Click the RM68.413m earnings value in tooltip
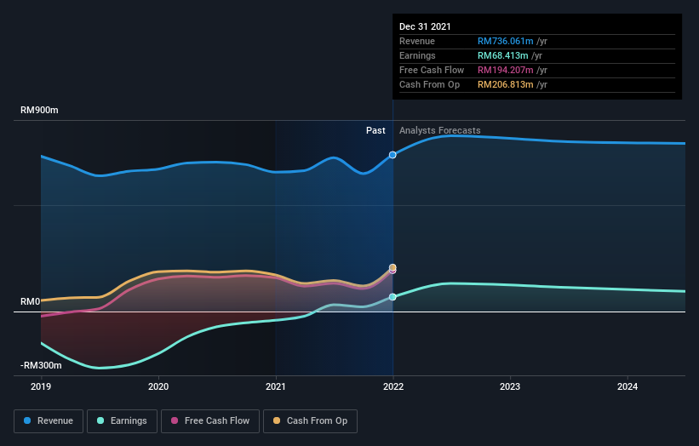This screenshot has height=446, width=699. (502, 55)
